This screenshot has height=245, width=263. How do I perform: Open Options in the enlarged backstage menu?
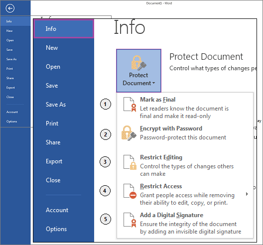pyautogui.click(x=56, y=229)
